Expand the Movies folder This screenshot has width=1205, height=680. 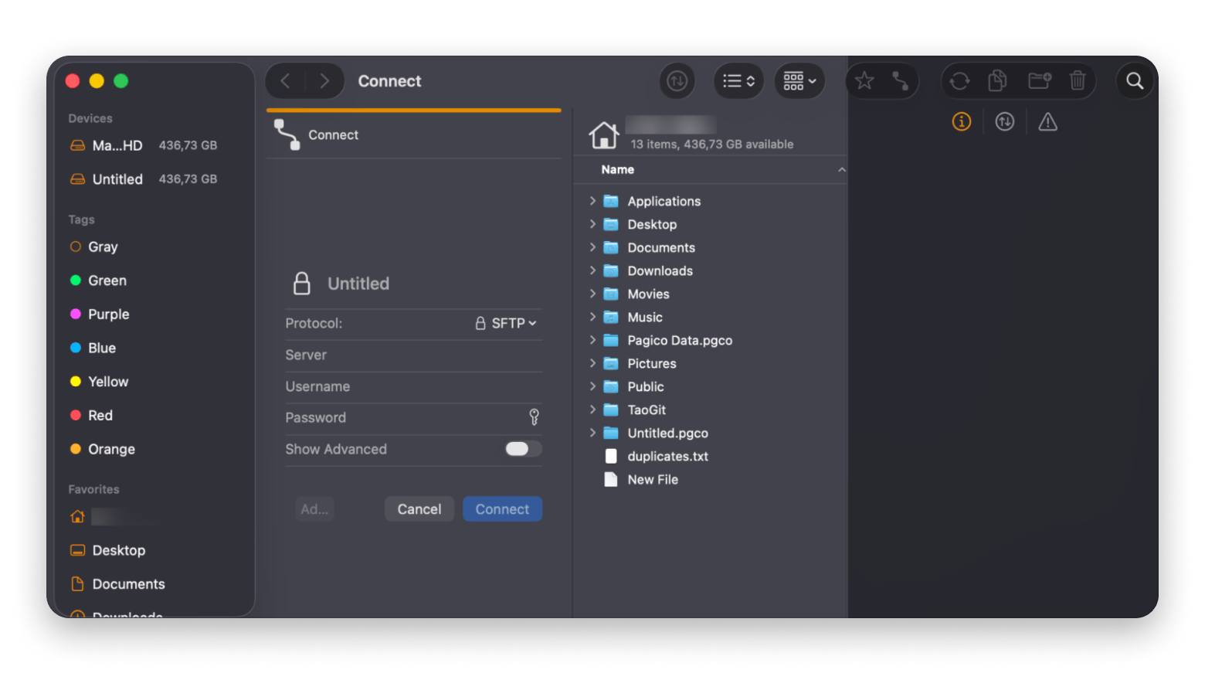pyautogui.click(x=592, y=294)
